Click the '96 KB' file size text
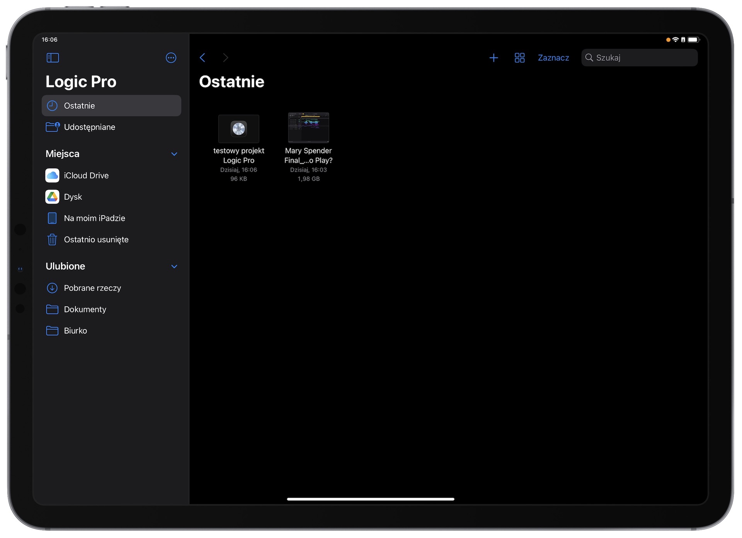The height and width of the screenshot is (538, 742). 239,179
